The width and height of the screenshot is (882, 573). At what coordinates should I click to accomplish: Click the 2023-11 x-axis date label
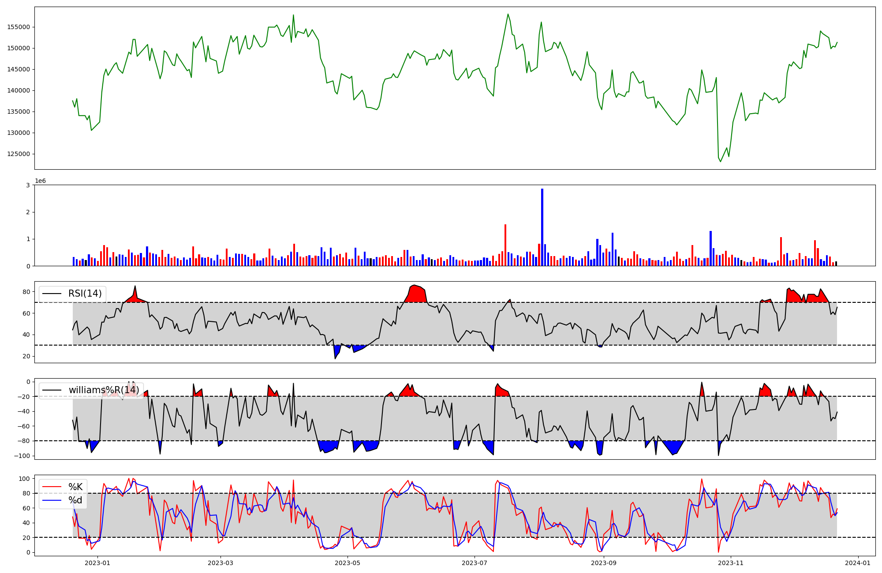click(x=731, y=563)
